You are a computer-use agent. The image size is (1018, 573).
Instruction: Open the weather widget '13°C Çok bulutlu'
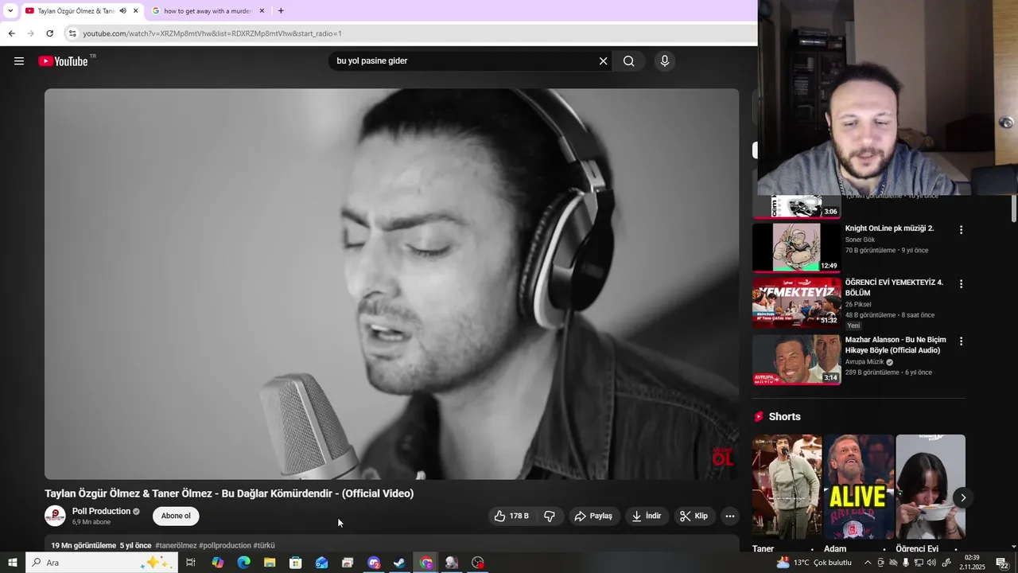point(814,563)
